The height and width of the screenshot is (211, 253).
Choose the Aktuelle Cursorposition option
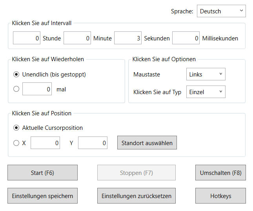tap(16, 128)
